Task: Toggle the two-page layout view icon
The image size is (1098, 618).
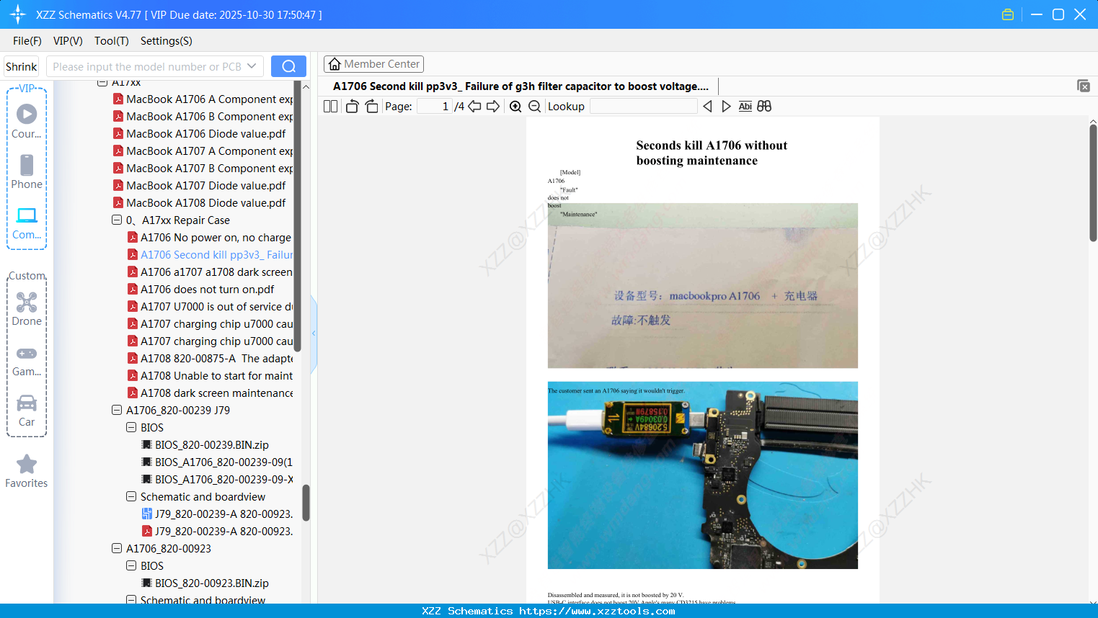Action: click(331, 106)
